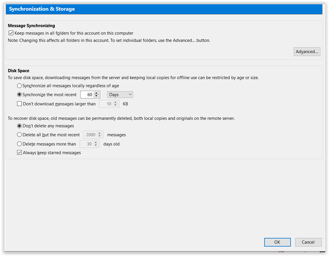Screen dimensions: 329x256
Task: Click up arrow on 30 days old spinner
Action: (96, 143)
